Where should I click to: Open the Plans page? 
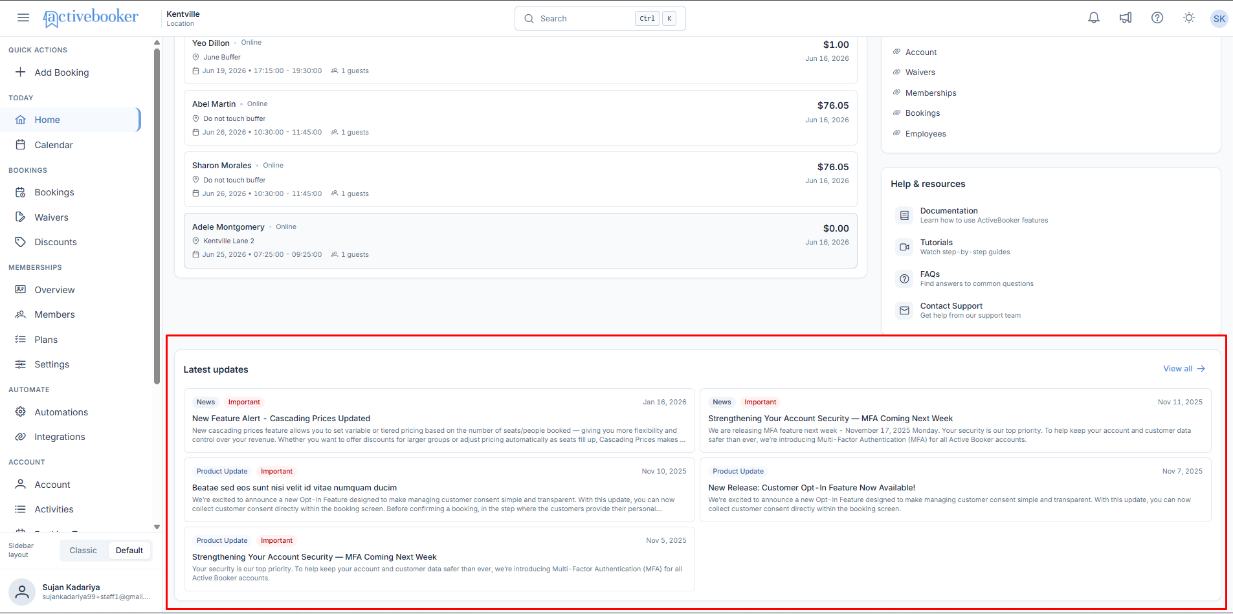(x=70, y=340)
